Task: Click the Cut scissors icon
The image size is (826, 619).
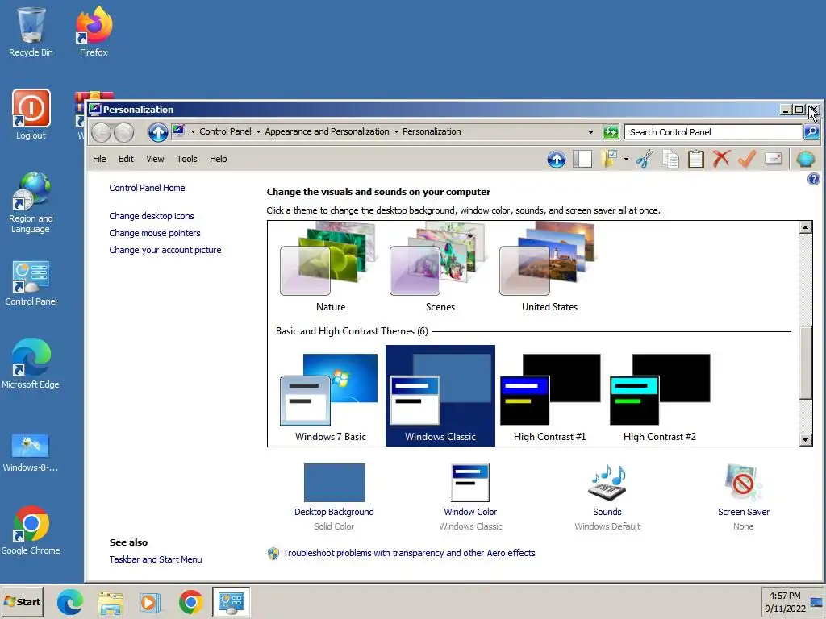Action: (x=645, y=159)
